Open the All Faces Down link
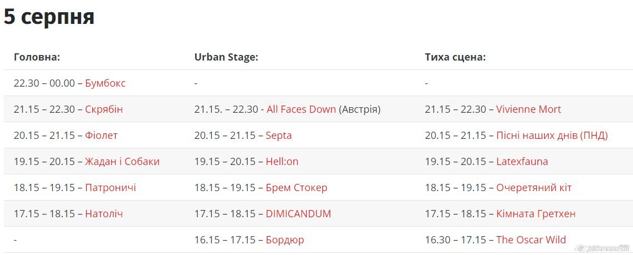The image size is (633, 255). [x=301, y=109]
